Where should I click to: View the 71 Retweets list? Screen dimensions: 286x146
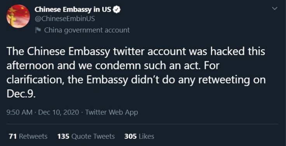point(28,136)
